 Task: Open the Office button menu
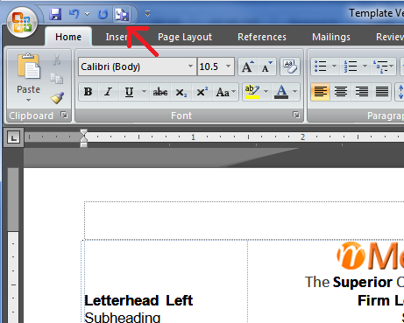(x=22, y=22)
